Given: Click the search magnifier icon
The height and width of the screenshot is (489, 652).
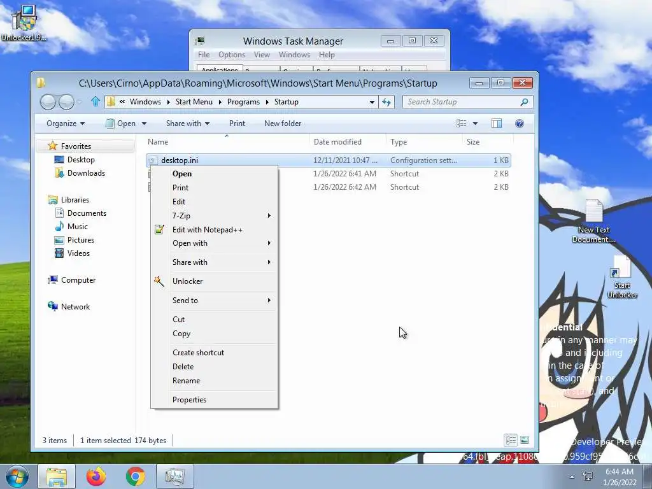Looking at the screenshot, I should coord(525,102).
